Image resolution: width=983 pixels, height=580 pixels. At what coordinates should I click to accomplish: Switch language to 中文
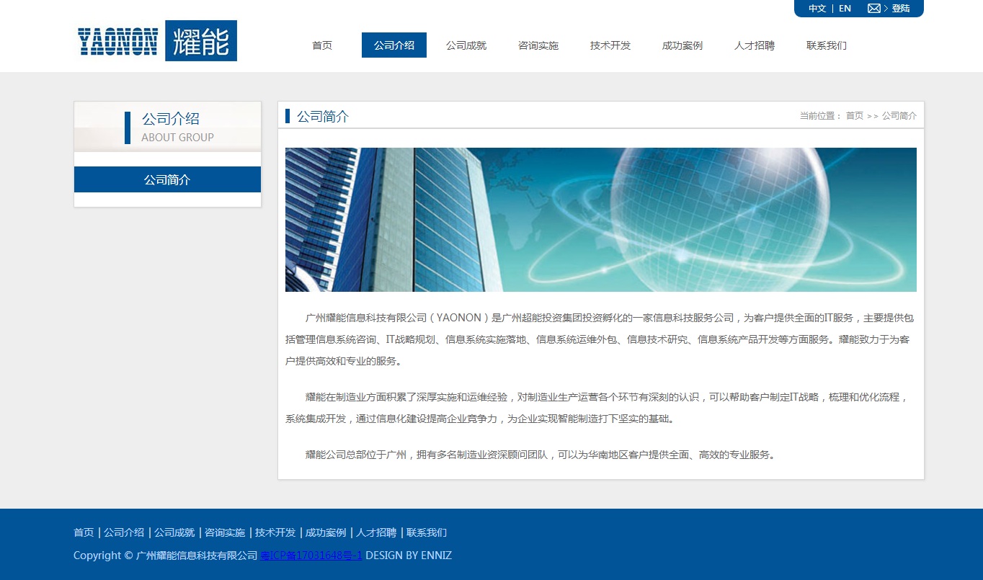817,9
